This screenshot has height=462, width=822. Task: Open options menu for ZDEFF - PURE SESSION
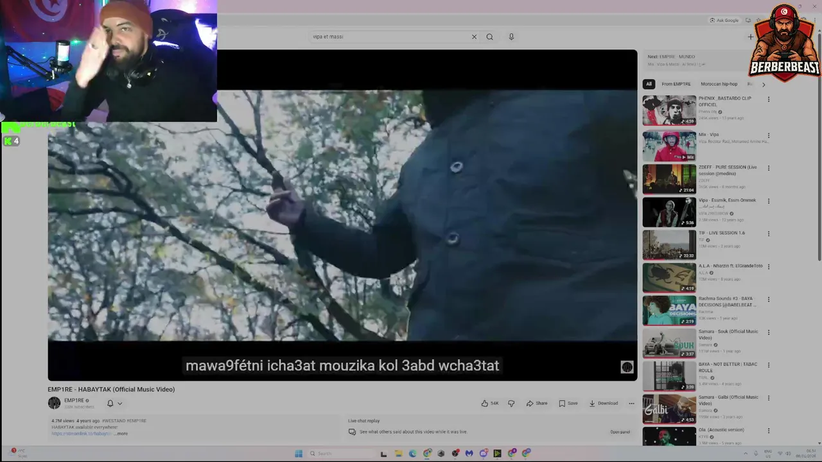[x=768, y=168]
